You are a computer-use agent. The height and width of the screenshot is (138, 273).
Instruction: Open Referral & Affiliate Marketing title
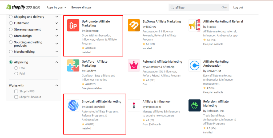point(162,62)
